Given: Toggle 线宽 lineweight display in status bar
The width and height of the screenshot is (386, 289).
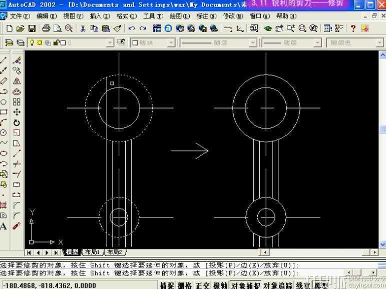Looking at the screenshot, I should tap(303, 285).
